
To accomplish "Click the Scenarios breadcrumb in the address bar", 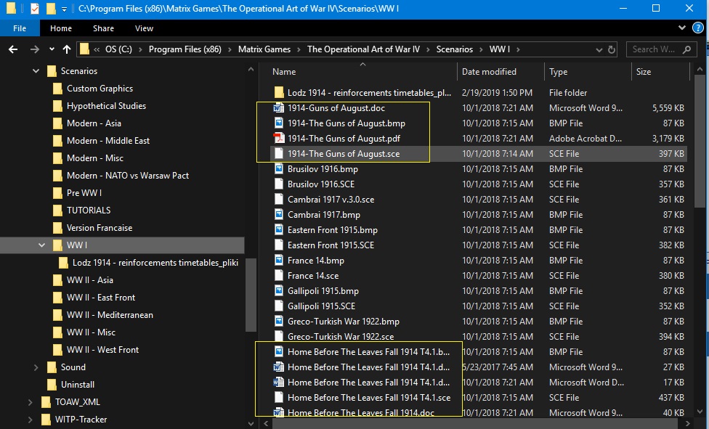I will tap(455, 49).
